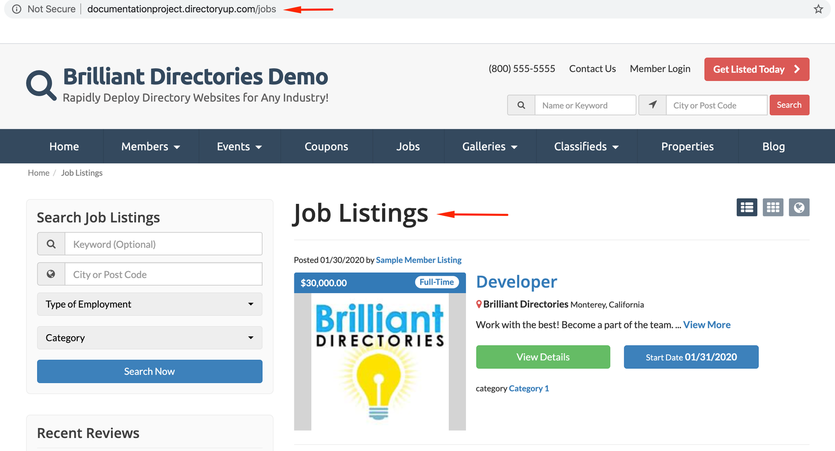Click the red Search button in header
The height and width of the screenshot is (451, 835).
pos(789,105)
